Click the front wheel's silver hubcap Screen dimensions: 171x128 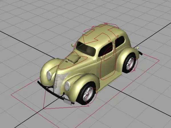(x=88, y=94)
